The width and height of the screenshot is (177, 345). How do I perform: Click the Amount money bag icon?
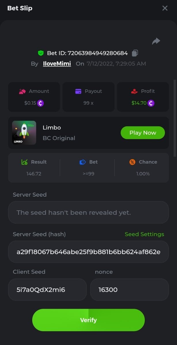click(x=22, y=91)
